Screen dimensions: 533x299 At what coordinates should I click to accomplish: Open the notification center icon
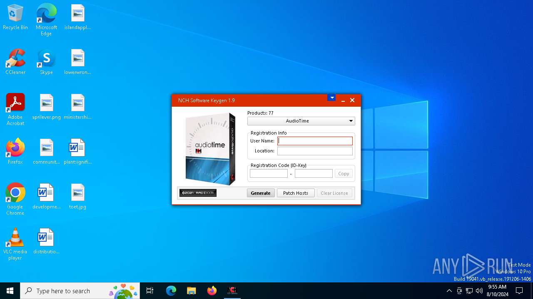(519, 291)
